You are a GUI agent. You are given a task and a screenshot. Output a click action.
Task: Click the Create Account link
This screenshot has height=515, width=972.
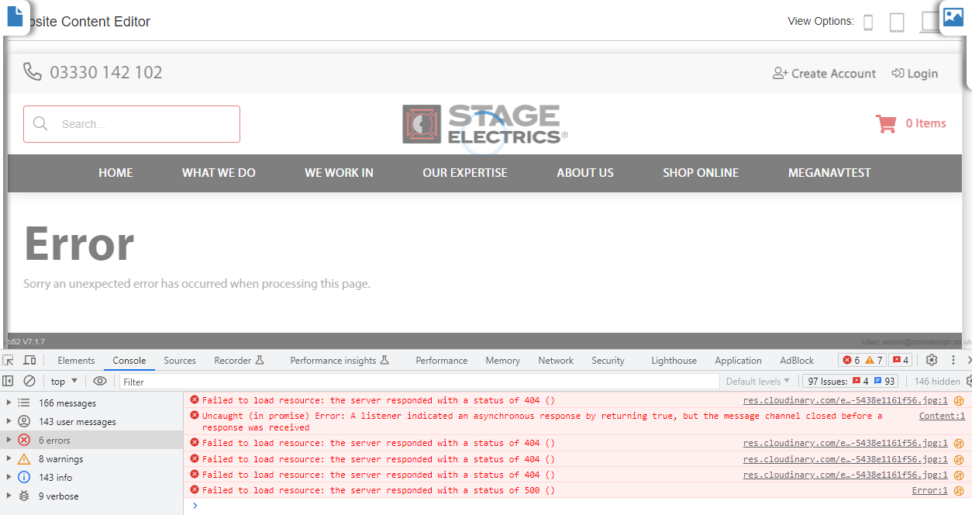[825, 74]
